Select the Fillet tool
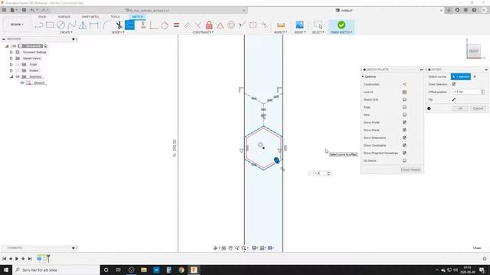490x275 pixels. coord(107,25)
